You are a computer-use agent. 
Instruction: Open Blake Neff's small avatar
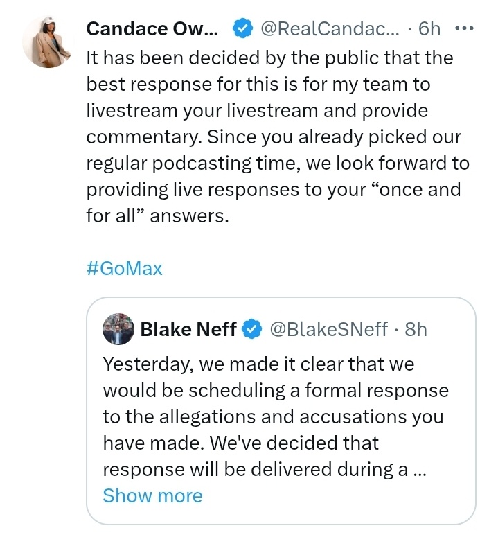point(118,328)
